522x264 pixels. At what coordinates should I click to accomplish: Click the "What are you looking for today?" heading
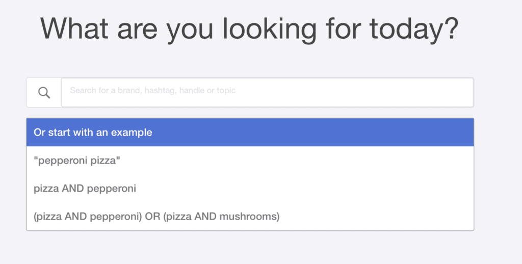249,29
